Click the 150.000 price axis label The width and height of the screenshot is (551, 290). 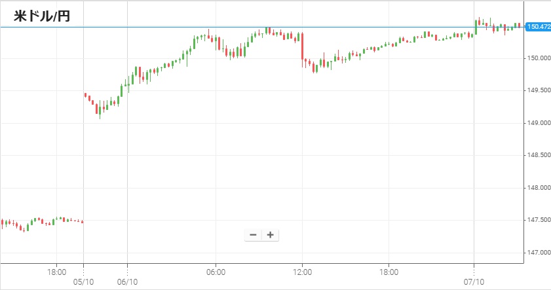(x=537, y=59)
